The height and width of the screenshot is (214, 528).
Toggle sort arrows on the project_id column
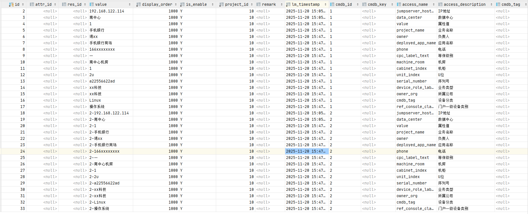[x=252, y=4]
